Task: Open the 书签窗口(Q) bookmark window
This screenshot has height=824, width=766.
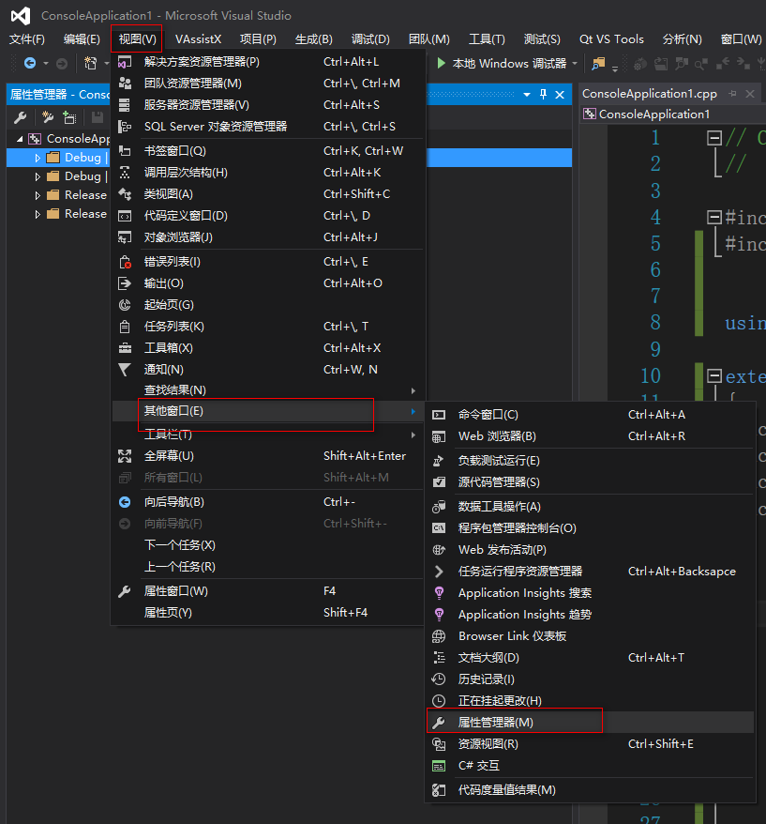Action: coord(268,151)
